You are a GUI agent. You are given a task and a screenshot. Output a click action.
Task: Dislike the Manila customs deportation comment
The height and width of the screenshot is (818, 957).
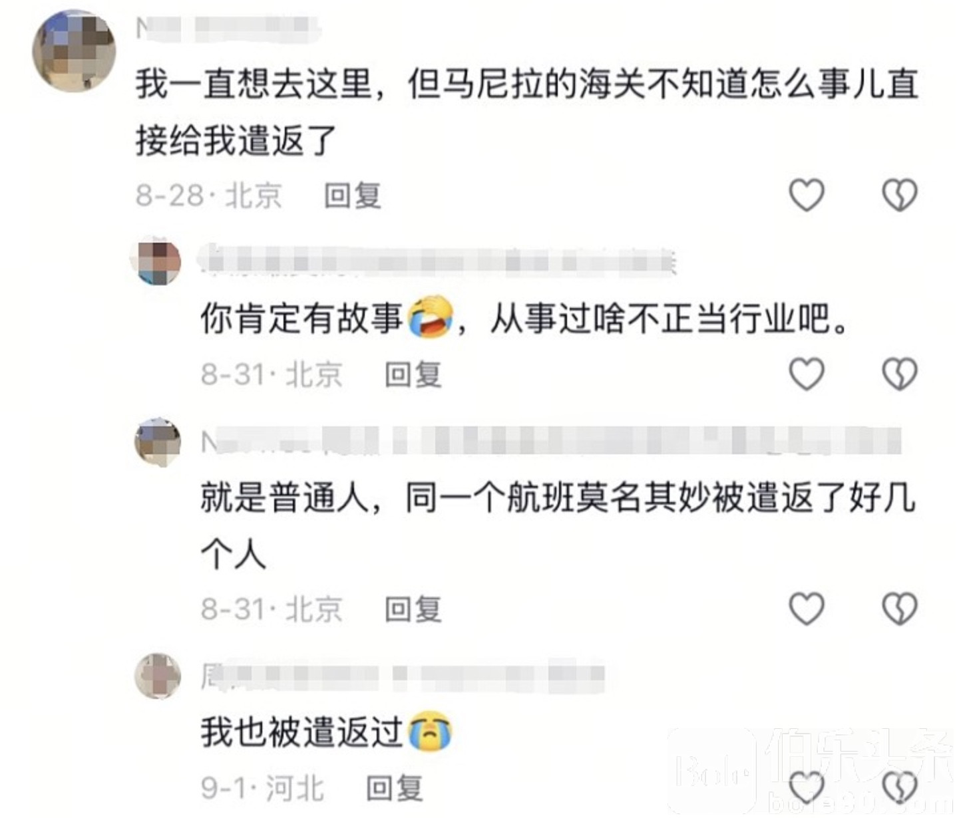[x=900, y=195]
